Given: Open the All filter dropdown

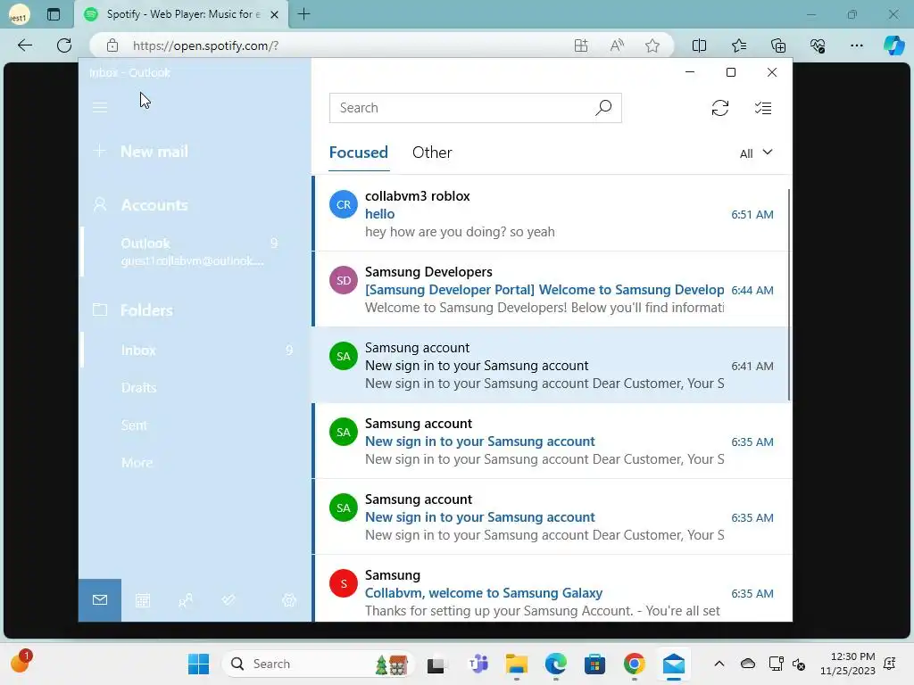Looking at the screenshot, I should pos(756,153).
